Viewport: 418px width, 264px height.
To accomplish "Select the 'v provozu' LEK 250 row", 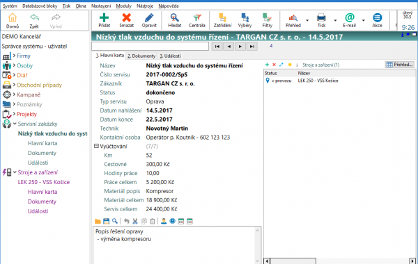I will point(339,81).
